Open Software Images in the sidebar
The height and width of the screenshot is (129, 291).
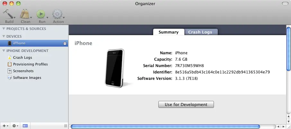[x=27, y=78]
